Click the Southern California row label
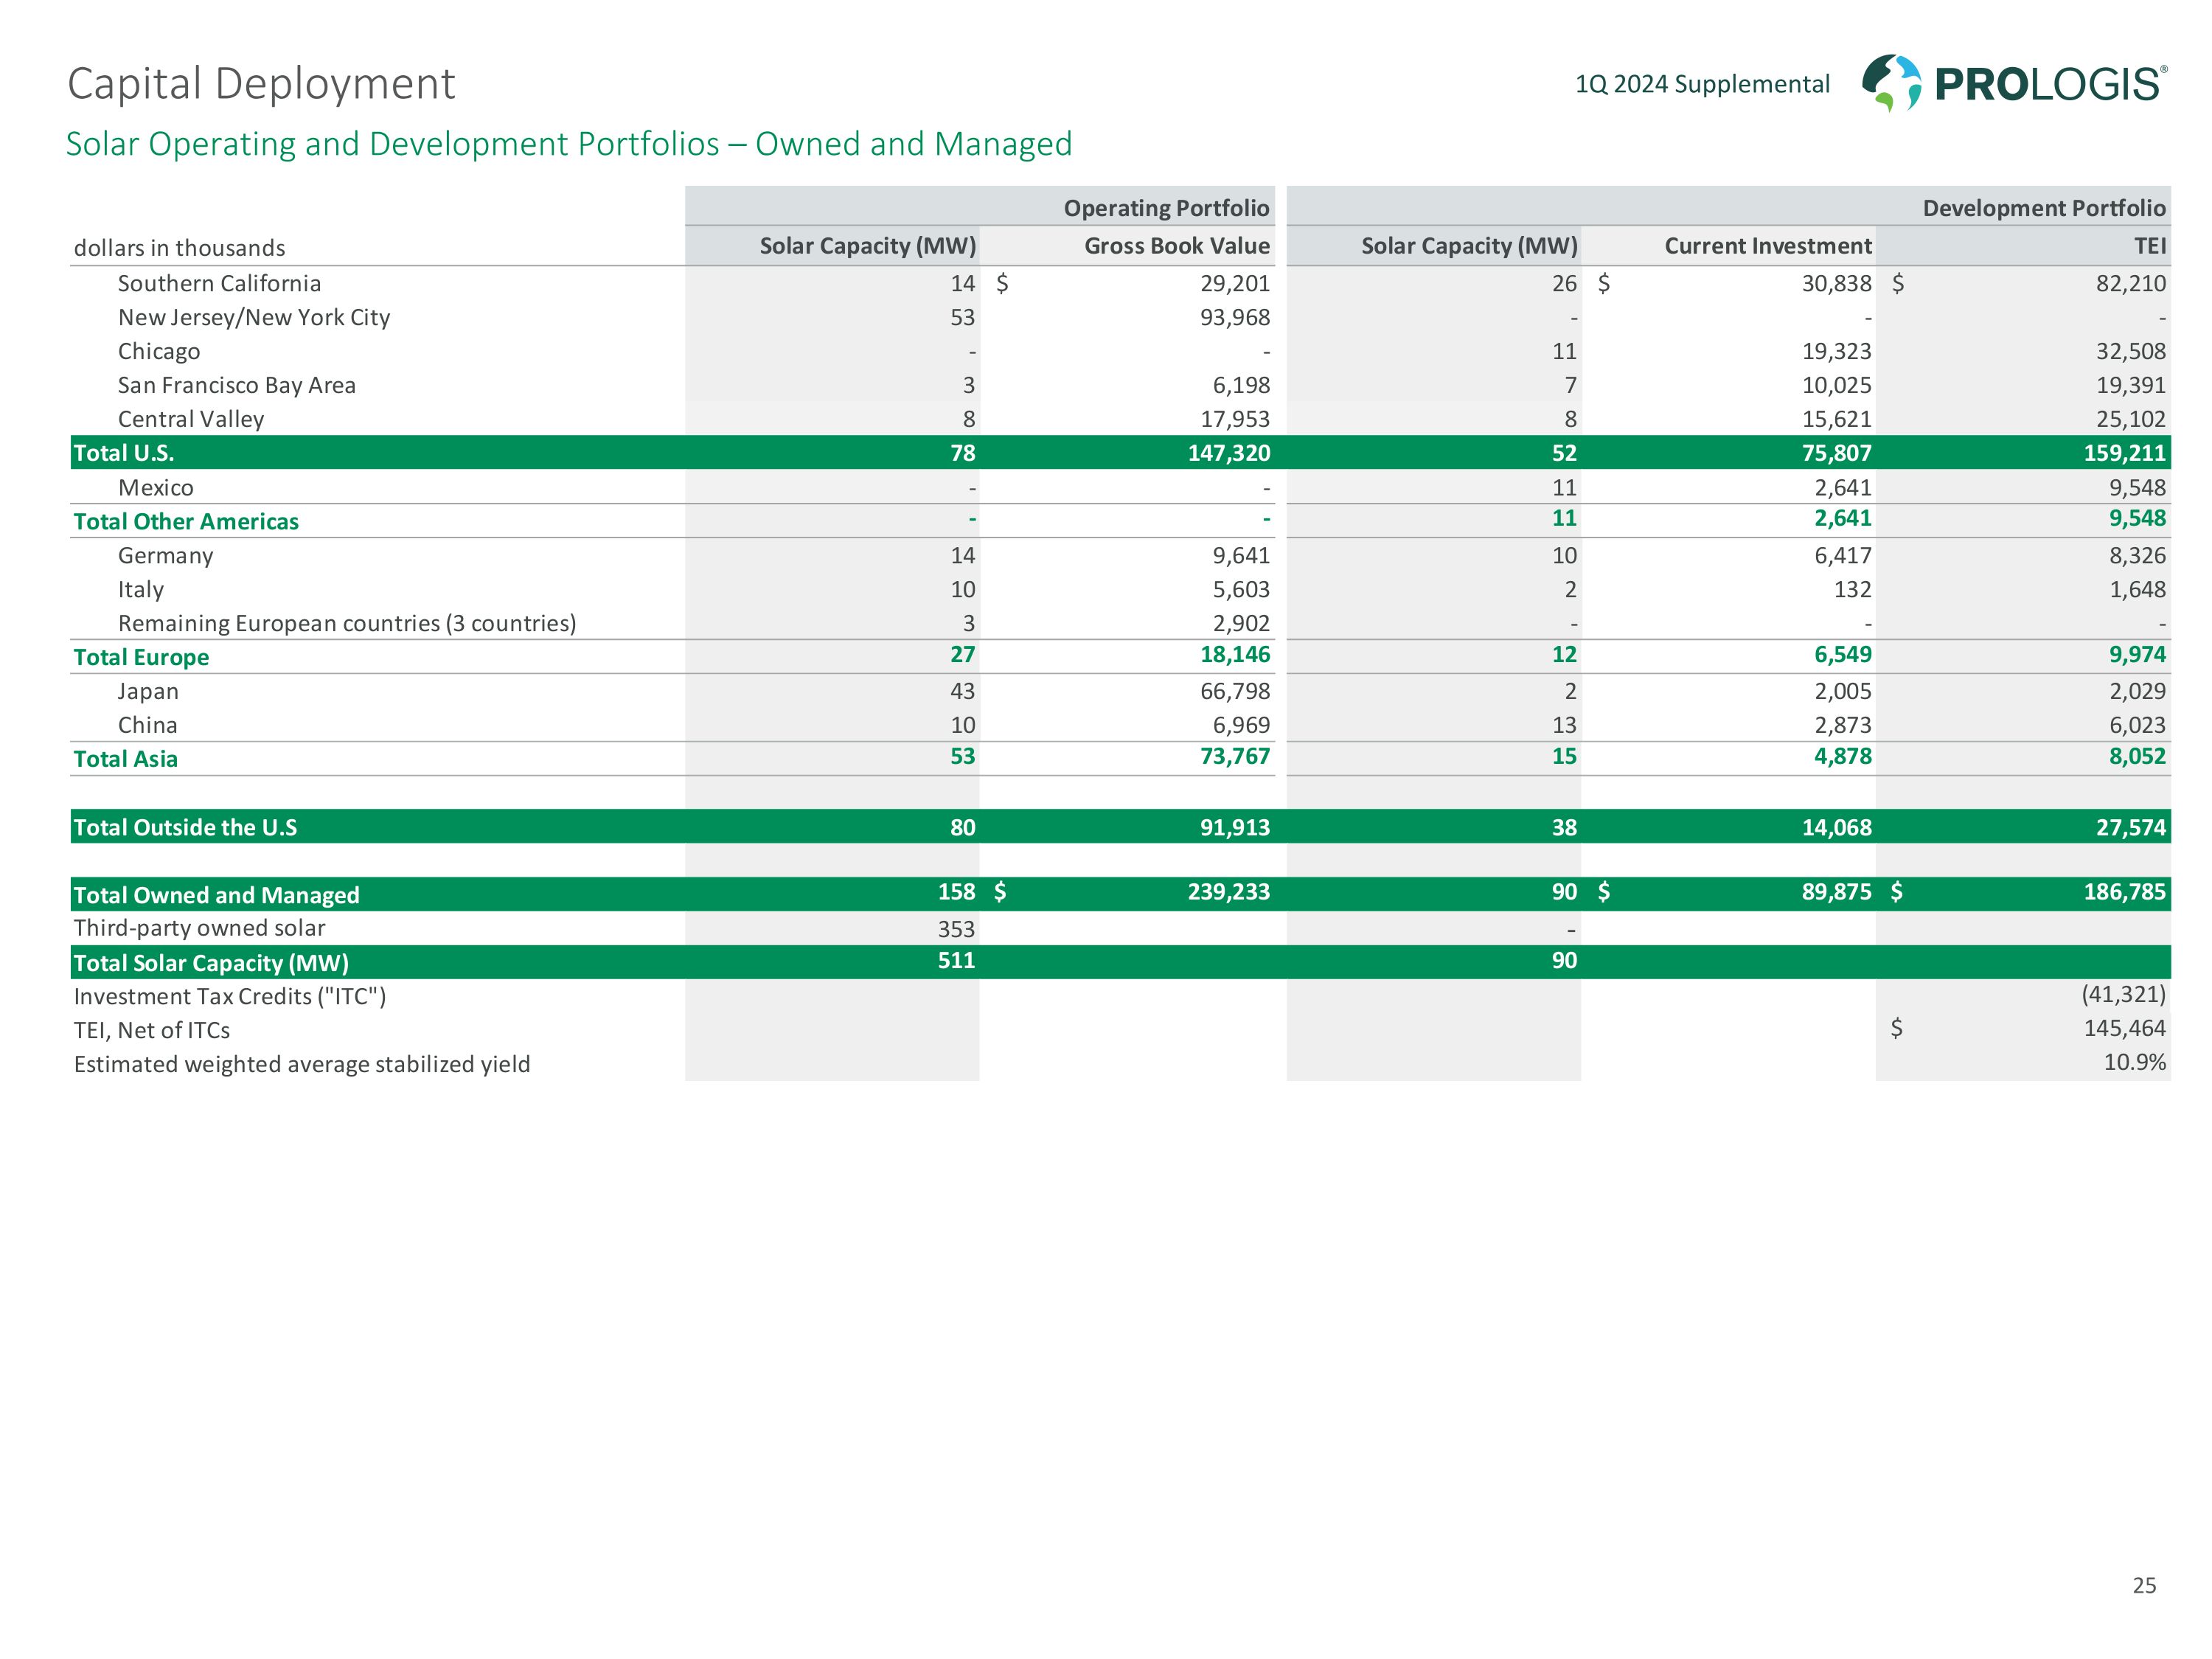Screen dimensions: 2212x1659 (219, 283)
